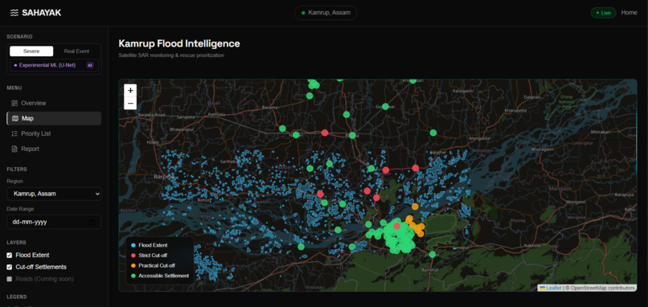
Task: Switch scenario to Real Event
Action: click(76, 51)
